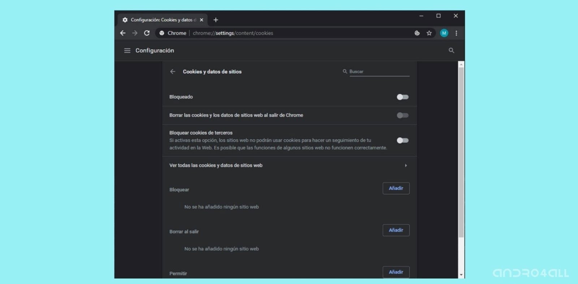
Task: Click Añadir next to Bloquear
Action: [396, 188]
